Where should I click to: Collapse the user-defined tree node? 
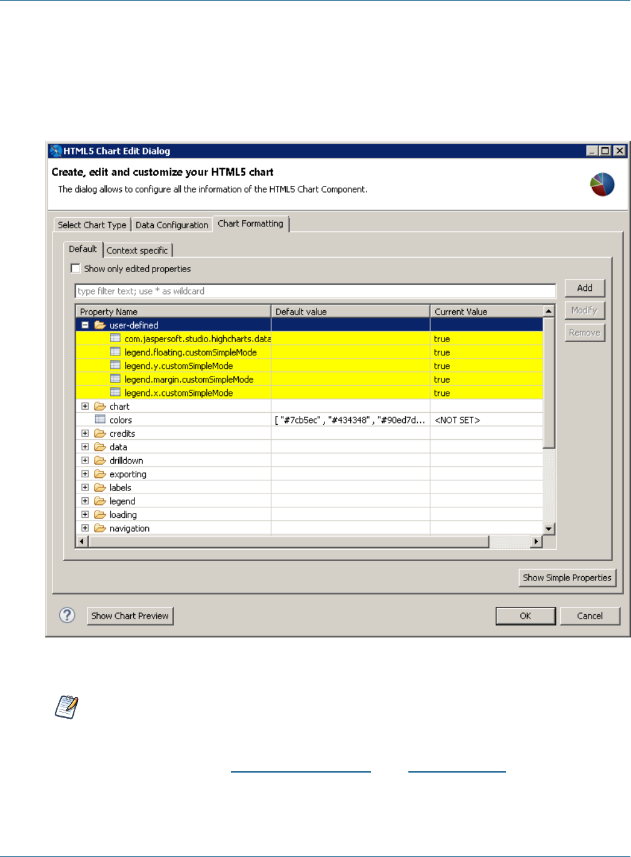tap(85, 325)
